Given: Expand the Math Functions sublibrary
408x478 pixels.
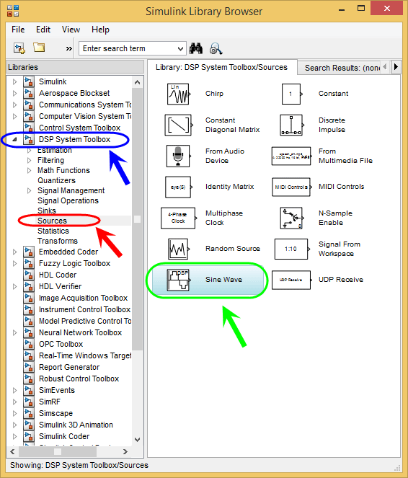Looking at the screenshot, I should pos(30,170).
